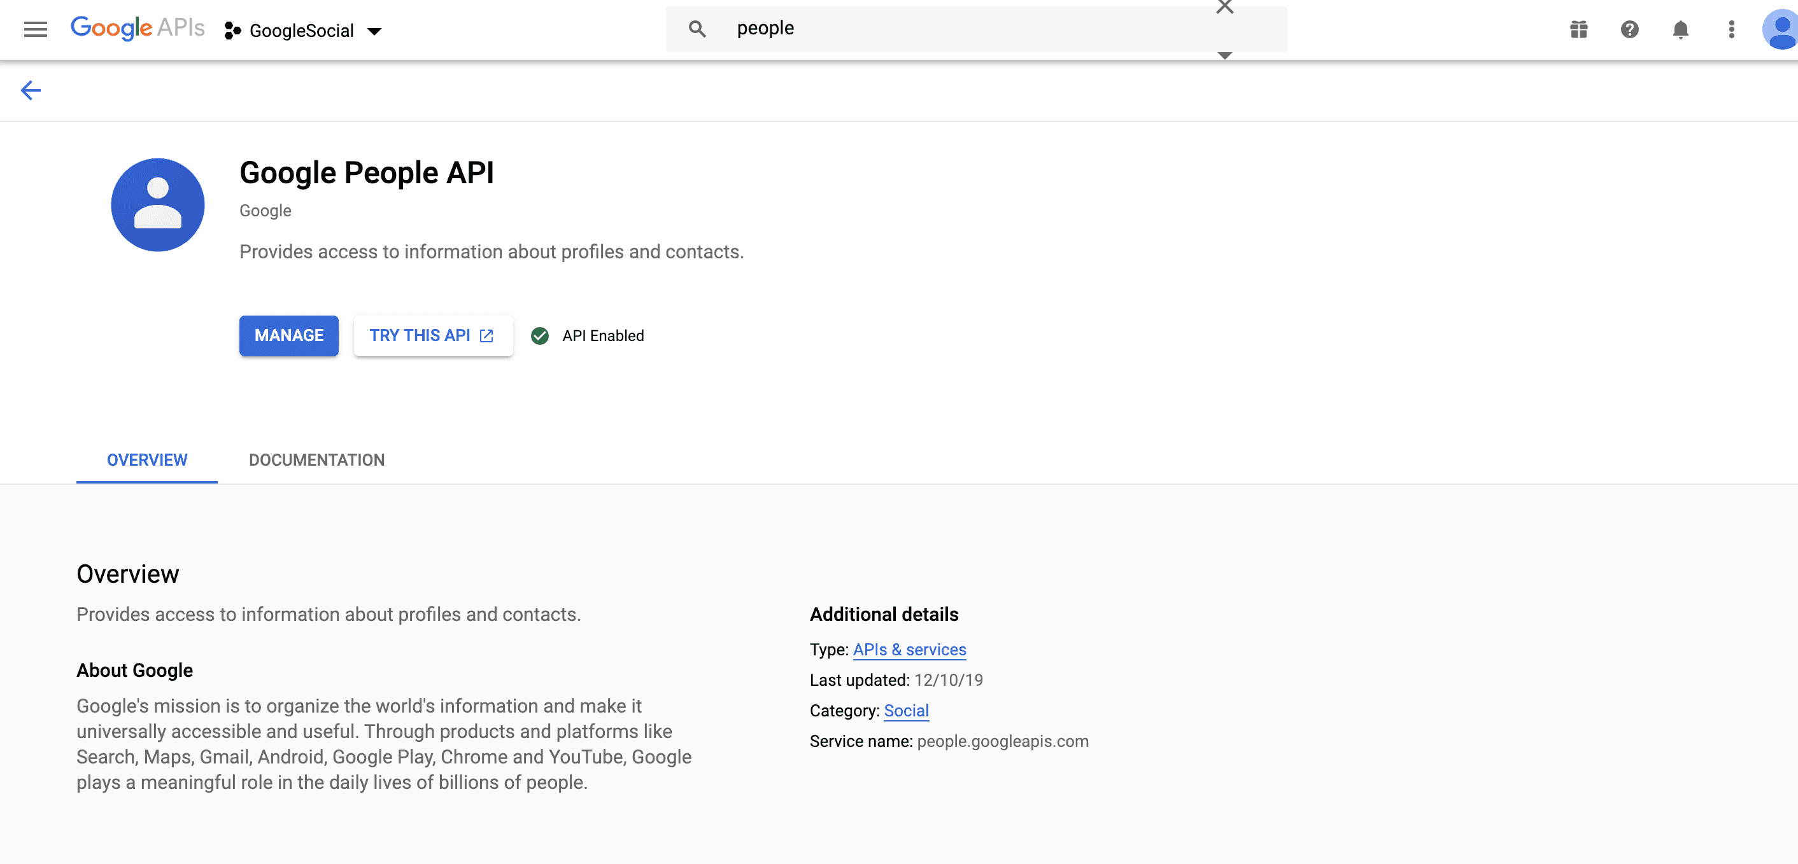Click the Google APIs logo
Screen dimensions: 1798x864
[138, 28]
